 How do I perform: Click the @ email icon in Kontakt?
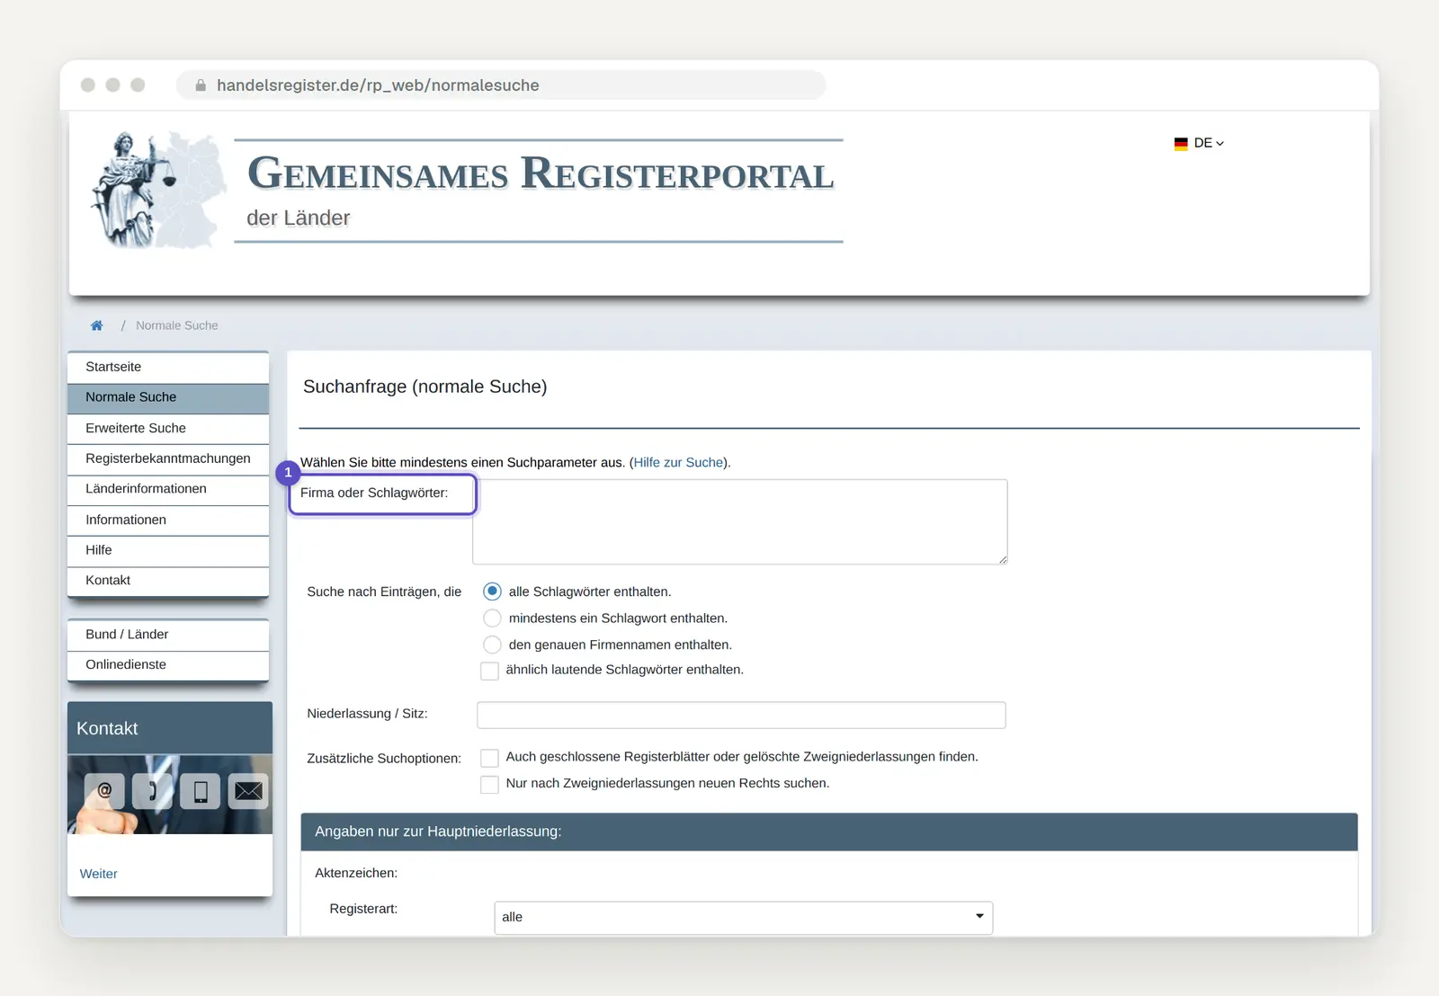pos(104,791)
